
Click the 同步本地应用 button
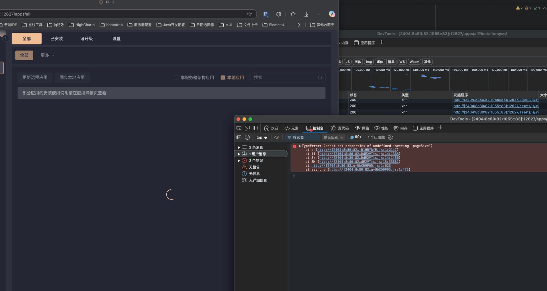coord(72,78)
